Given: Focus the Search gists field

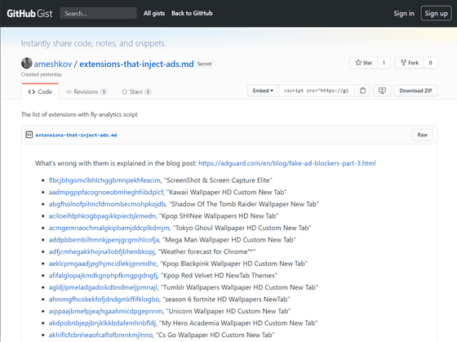Looking at the screenshot, I should click(x=98, y=13).
